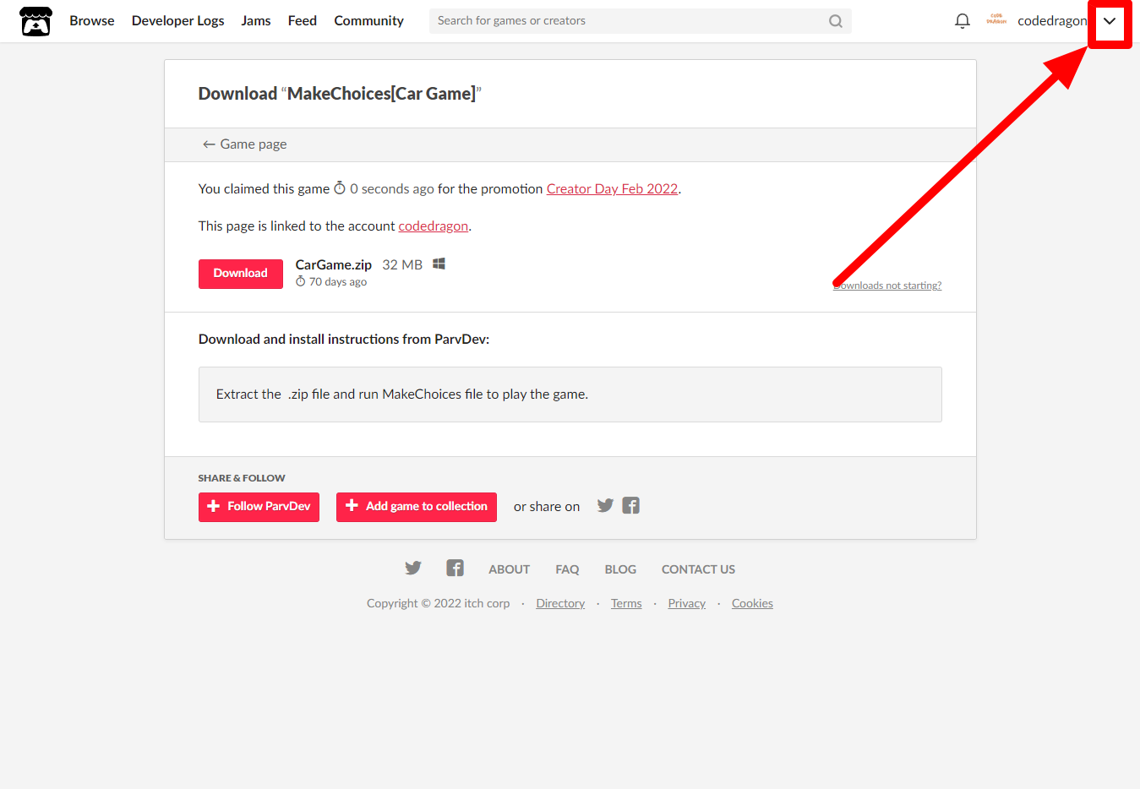Open the Directory link
Viewport: 1140px width, 789px height.
(560, 603)
